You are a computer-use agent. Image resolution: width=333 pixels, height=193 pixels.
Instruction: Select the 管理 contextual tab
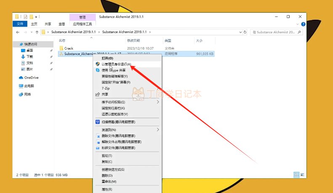coord(83,17)
